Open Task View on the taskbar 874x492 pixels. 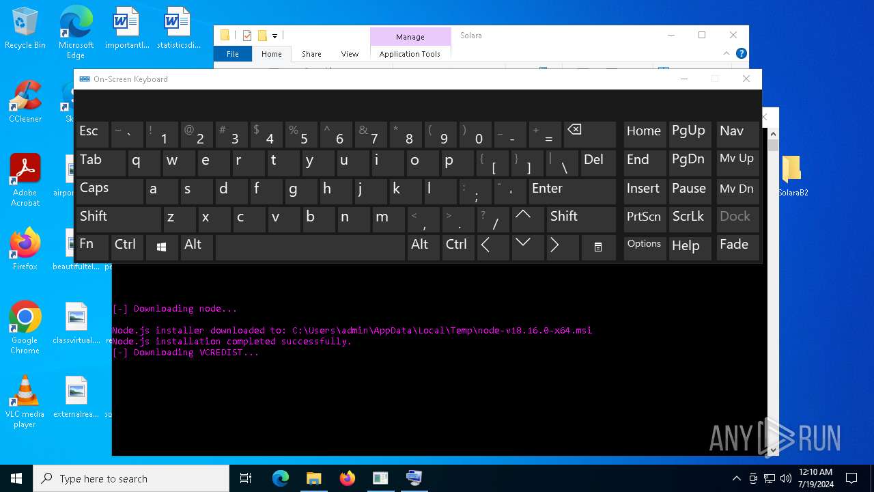pos(246,478)
